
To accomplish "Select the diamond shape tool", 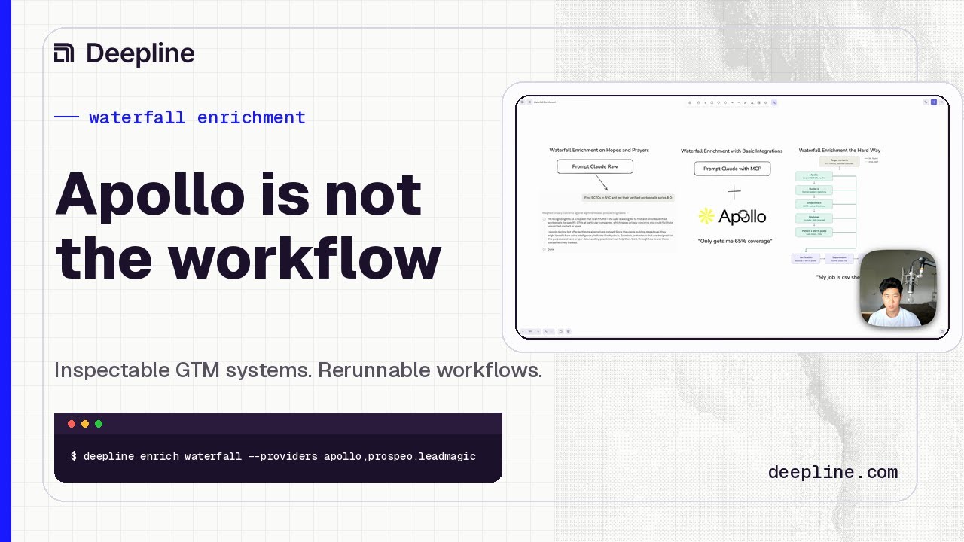I will (718, 102).
